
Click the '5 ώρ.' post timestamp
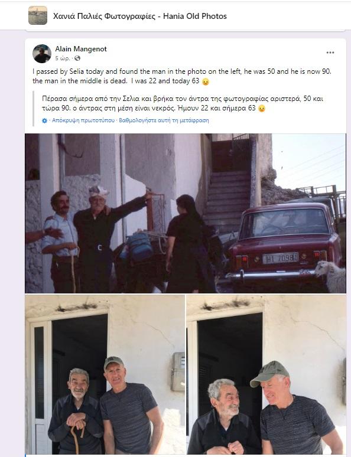[63, 58]
